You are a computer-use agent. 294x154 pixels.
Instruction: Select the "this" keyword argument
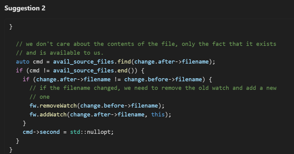point(158,114)
